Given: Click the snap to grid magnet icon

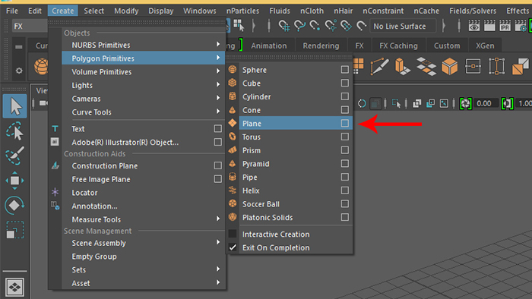Looking at the screenshot, I should coord(284,26).
